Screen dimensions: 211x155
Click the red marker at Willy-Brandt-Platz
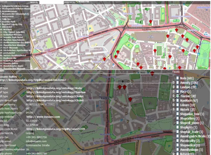click(176, 30)
